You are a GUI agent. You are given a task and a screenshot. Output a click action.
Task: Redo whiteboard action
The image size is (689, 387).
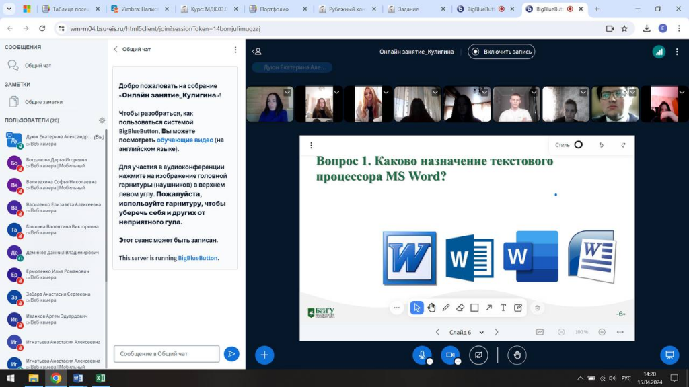pos(623,145)
